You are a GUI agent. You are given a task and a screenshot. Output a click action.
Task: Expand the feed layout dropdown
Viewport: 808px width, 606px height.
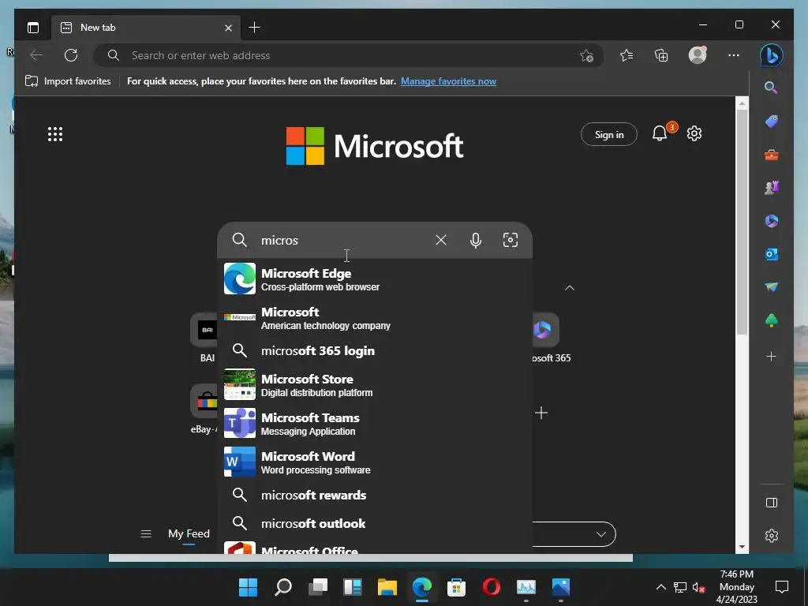point(600,534)
